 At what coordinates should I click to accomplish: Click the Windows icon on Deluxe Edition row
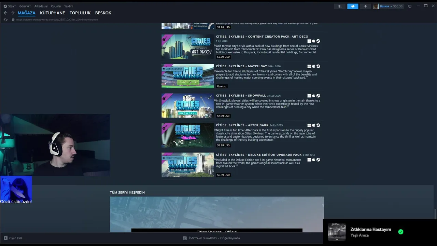309,160
